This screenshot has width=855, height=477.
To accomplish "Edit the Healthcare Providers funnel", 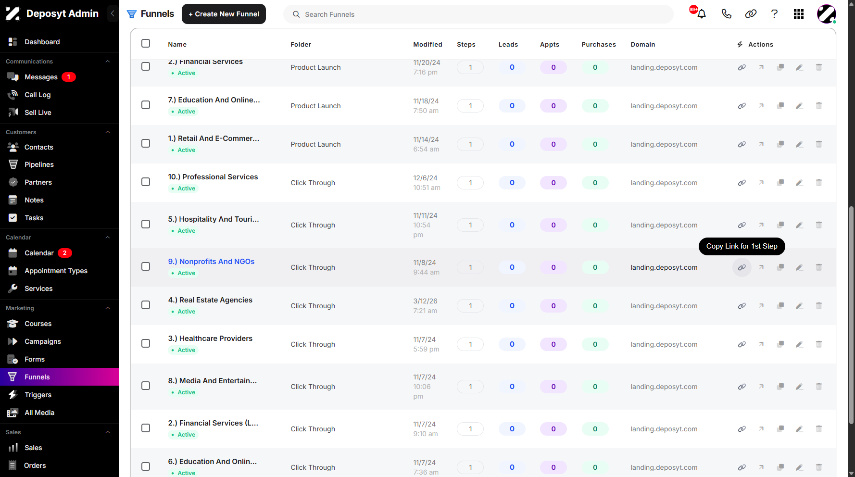I will click(x=800, y=344).
